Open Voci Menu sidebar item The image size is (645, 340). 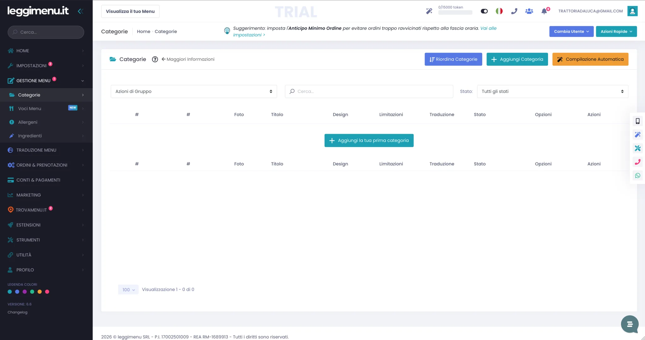tap(46, 108)
